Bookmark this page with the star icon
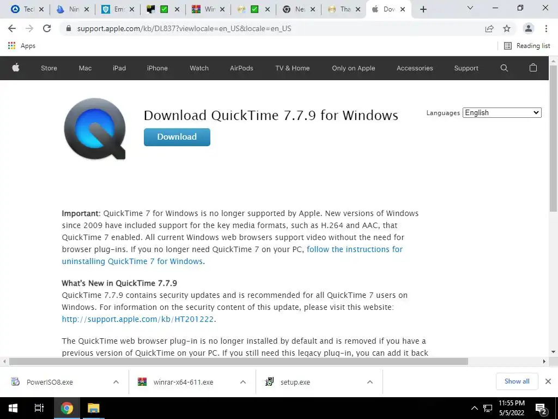 (507, 28)
